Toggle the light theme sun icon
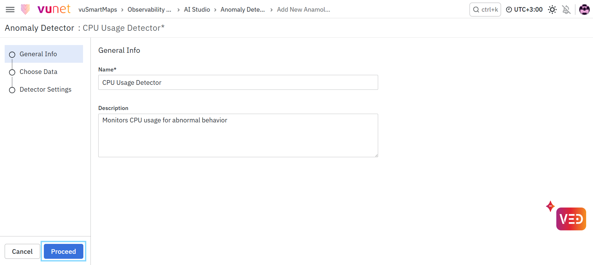The height and width of the screenshot is (265, 593). (552, 10)
